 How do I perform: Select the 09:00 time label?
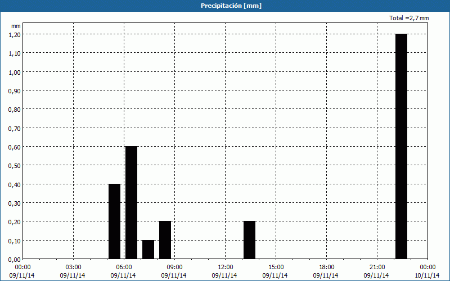pyautogui.click(x=174, y=268)
